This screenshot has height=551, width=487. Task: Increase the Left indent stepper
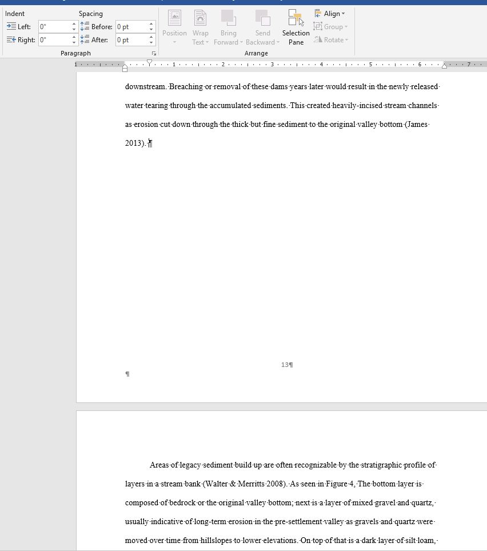tap(73, 23)
